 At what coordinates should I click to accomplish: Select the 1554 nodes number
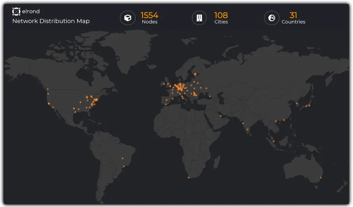[149, 15]
